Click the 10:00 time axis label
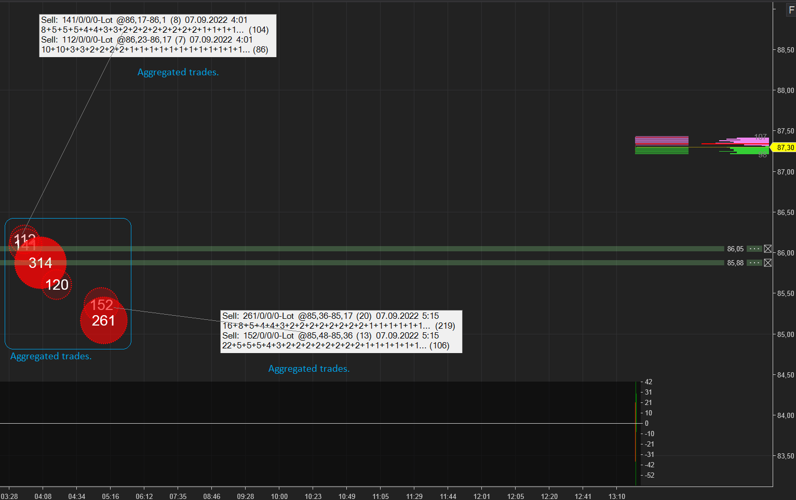Viewport: 796px width, 500px height. click(x=279, y=496)
